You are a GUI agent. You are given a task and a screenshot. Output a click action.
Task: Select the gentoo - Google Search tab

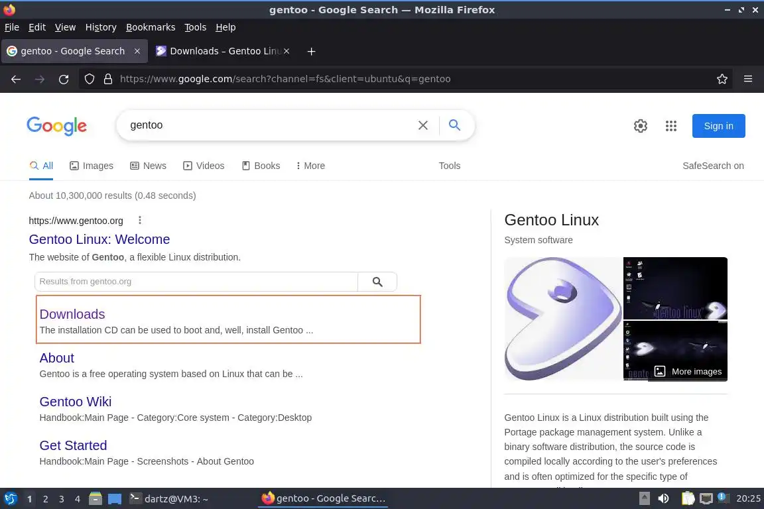[x=74, y=51]
